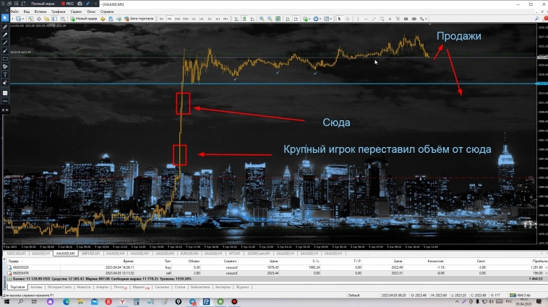Switch to the US500Cash,M1 chart tab
Screen dimensions: 548x307
(259, 254)
